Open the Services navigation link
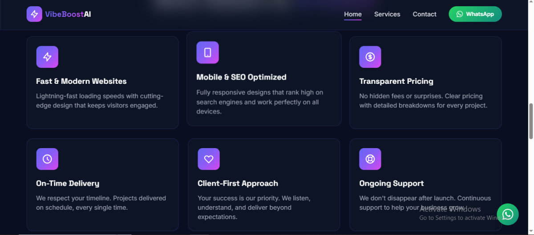Image resolution: width=534 pixels, height=235 pixels. coord(387,14)
